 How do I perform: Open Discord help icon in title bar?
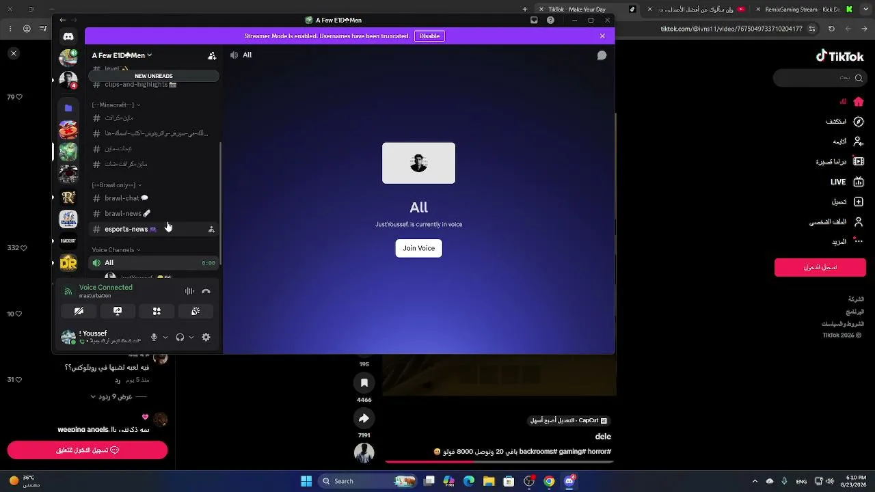(x=550, y=20)
